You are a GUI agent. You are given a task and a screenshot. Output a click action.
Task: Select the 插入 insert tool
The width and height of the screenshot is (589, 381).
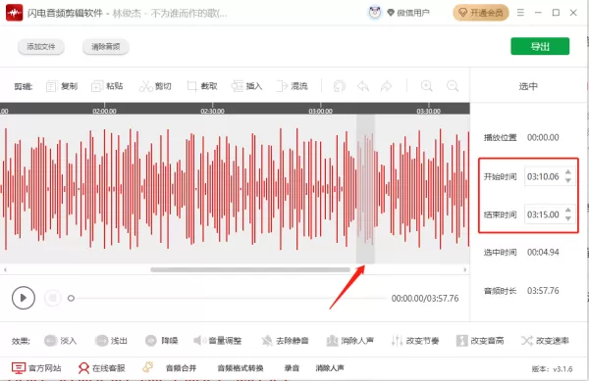246,86
